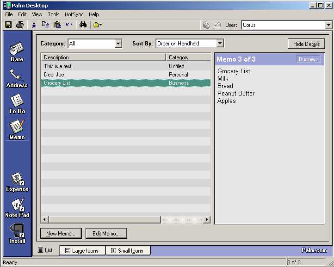Viewport: 334px width, 267px height.
Task: Click the Palm Desktop title bar icon
Action: pyautogui.click(x=7, y=6)
